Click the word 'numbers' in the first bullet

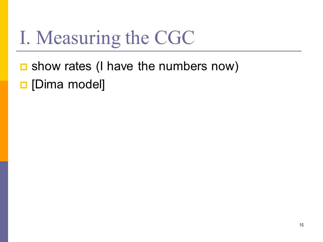[183, 66]
